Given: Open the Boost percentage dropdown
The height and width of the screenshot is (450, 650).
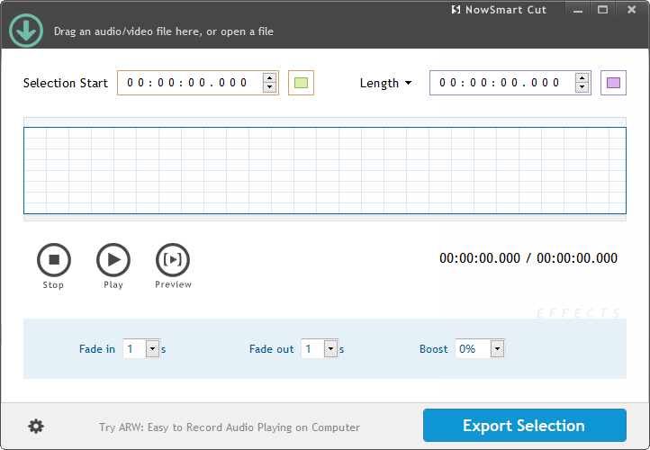Looking at the screenshot, I should click(498, 349).
